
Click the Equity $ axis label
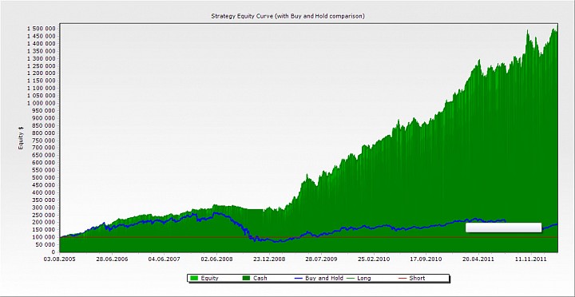tap(21, 137)
